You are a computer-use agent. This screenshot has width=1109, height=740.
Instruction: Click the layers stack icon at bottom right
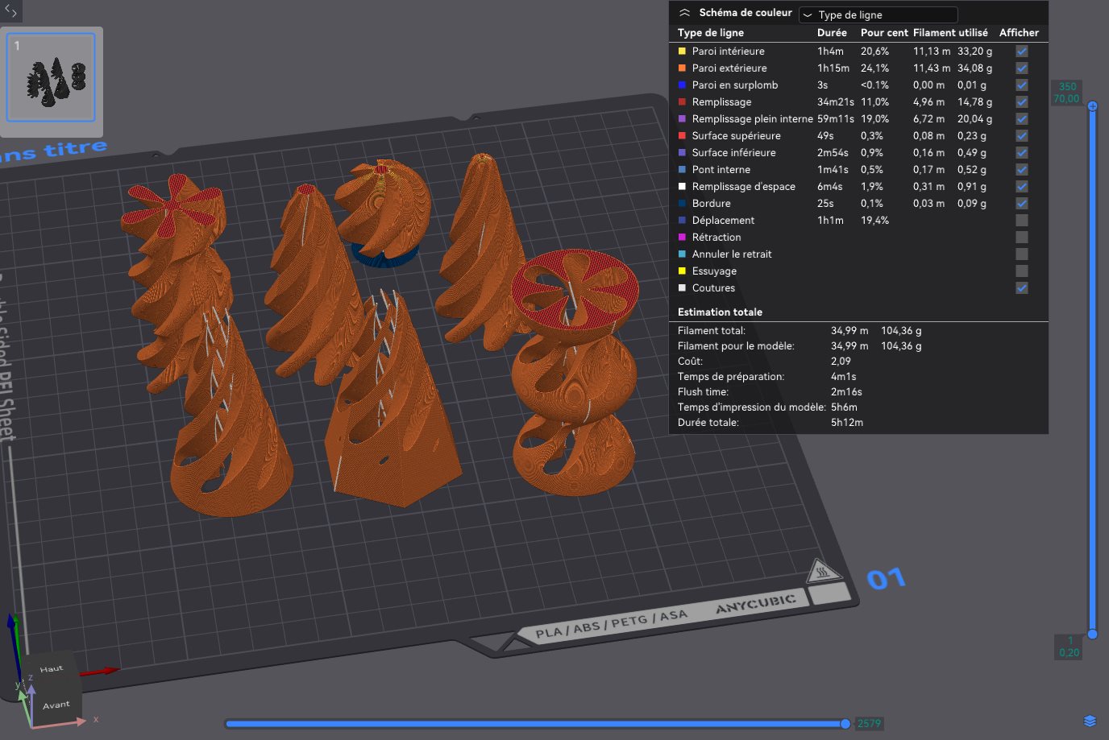point(1090,721)
